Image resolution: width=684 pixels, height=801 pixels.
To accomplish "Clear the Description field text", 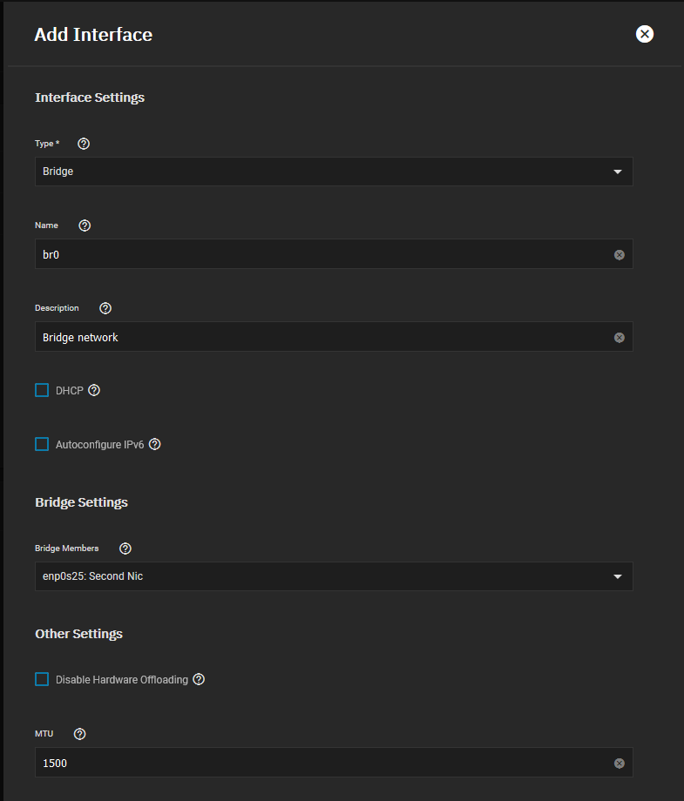I will pos(620,337).
